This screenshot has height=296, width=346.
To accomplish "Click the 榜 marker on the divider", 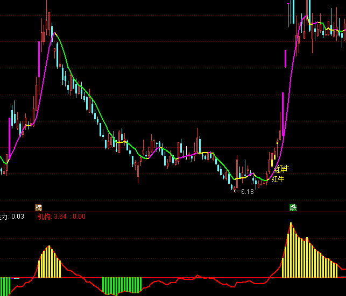I will [38, 207].
